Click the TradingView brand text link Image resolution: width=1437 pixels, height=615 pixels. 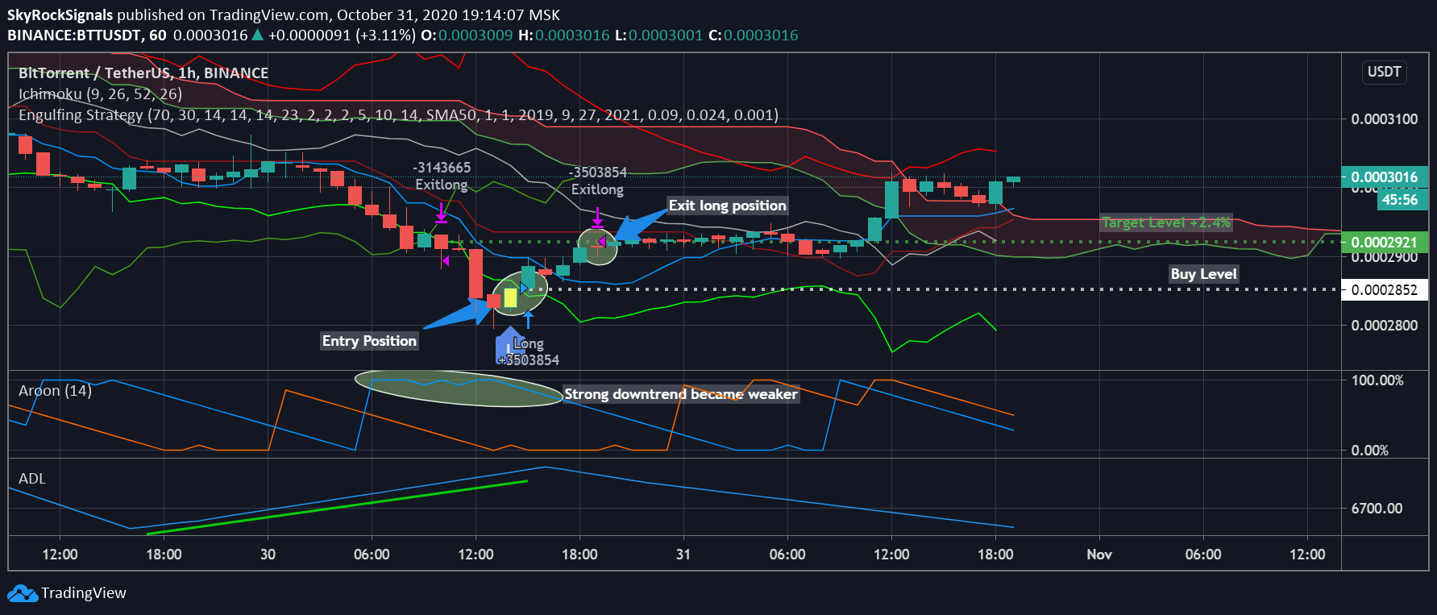pyautogui.click(x=84, y=593)
